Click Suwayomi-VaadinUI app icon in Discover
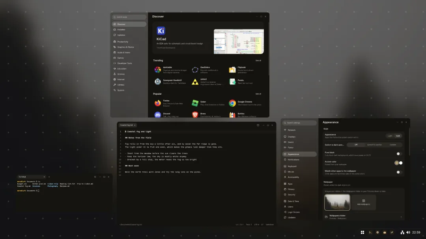Viewport: 426px width, 239px height. click(157, 82)
